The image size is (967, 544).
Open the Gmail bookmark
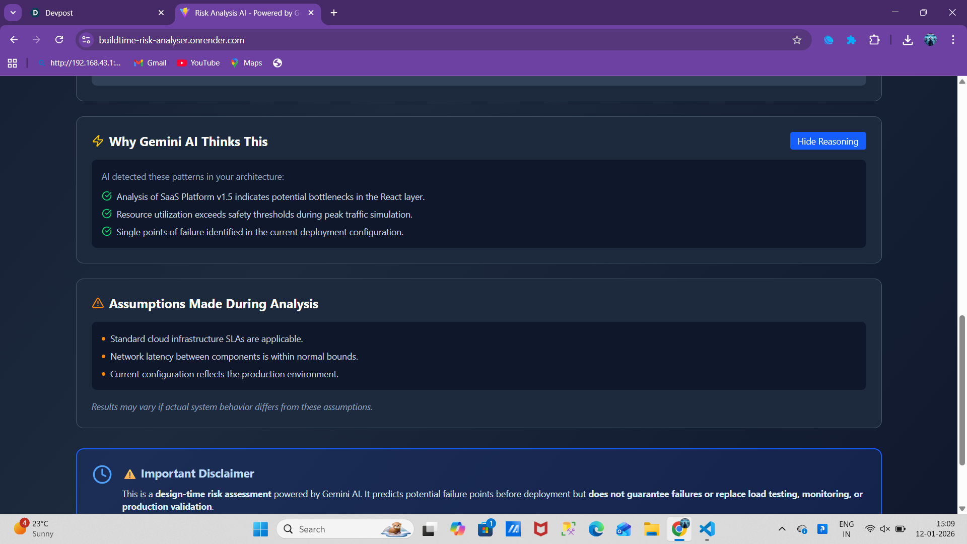pyautogui.click(x=150, y=63)
